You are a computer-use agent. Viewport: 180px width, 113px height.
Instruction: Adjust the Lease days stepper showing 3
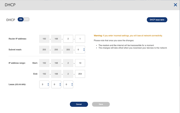click(x=44, y=84)
